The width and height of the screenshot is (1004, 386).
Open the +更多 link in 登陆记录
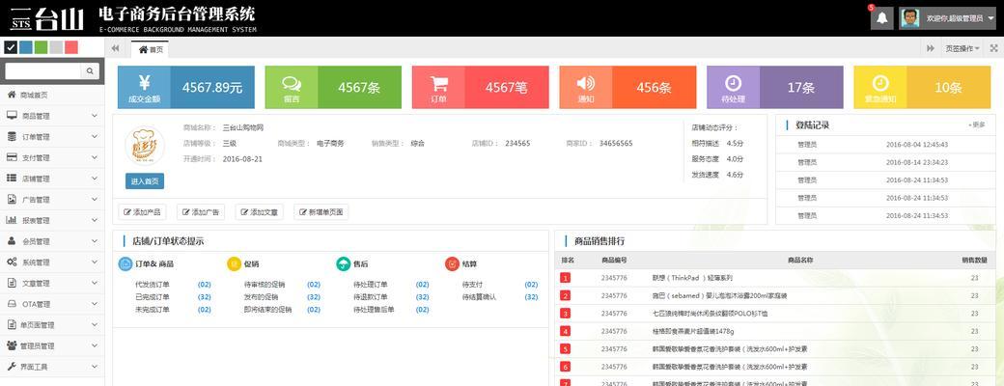[x=978, y=124]
